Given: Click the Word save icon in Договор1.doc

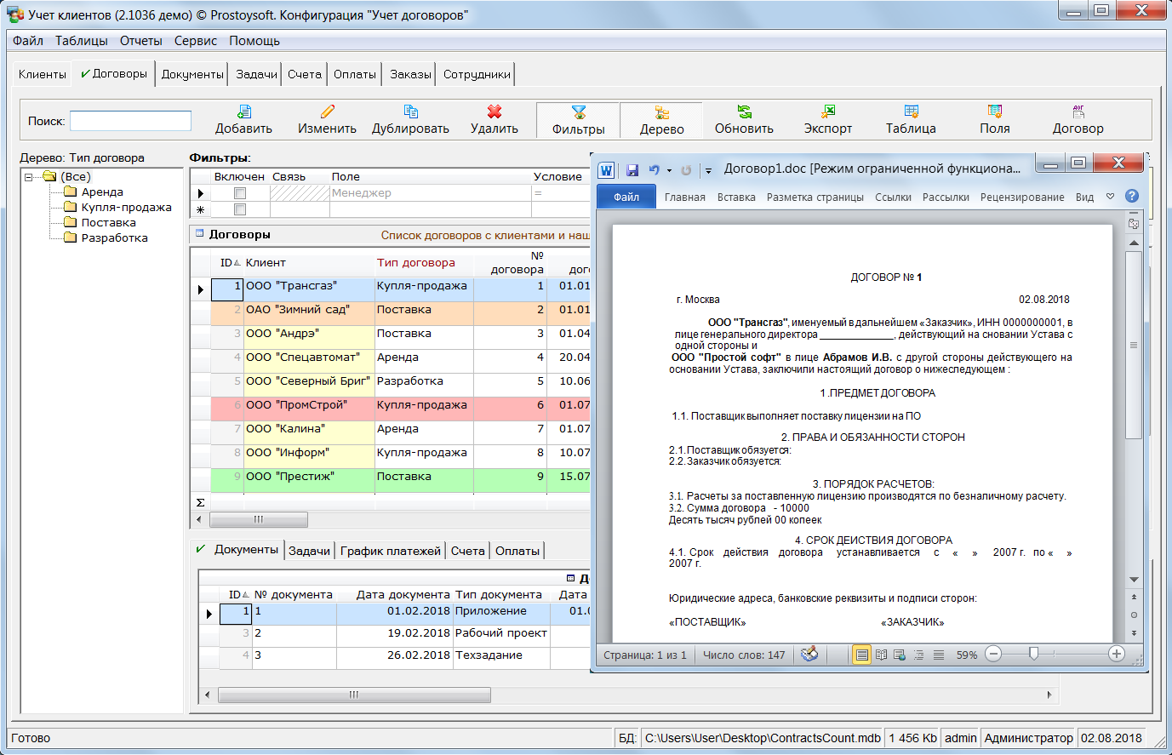Looking at the screenshot, I should (632, 170).
